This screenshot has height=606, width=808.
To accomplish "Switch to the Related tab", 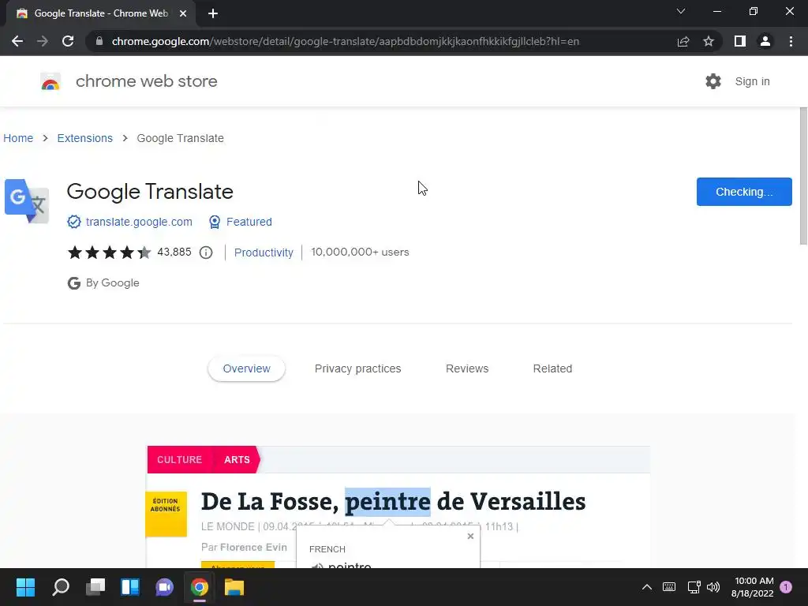I will (552, 368).
